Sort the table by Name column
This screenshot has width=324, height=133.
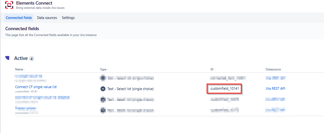click(x=19, y=69)
